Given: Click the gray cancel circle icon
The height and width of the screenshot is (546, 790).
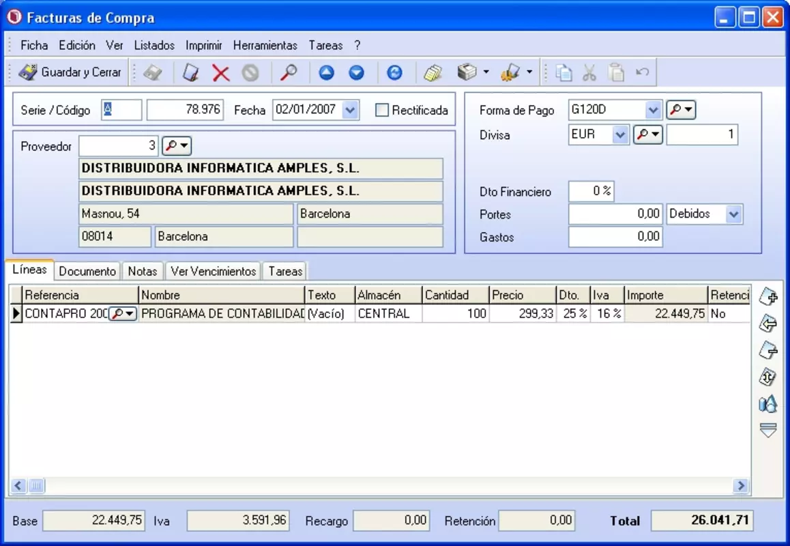Looking at the screenshot, I should 250,72.
